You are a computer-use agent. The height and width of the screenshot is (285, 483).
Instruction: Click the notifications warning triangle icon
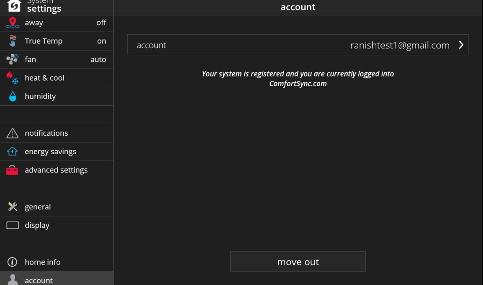click(x=12, y=133)
